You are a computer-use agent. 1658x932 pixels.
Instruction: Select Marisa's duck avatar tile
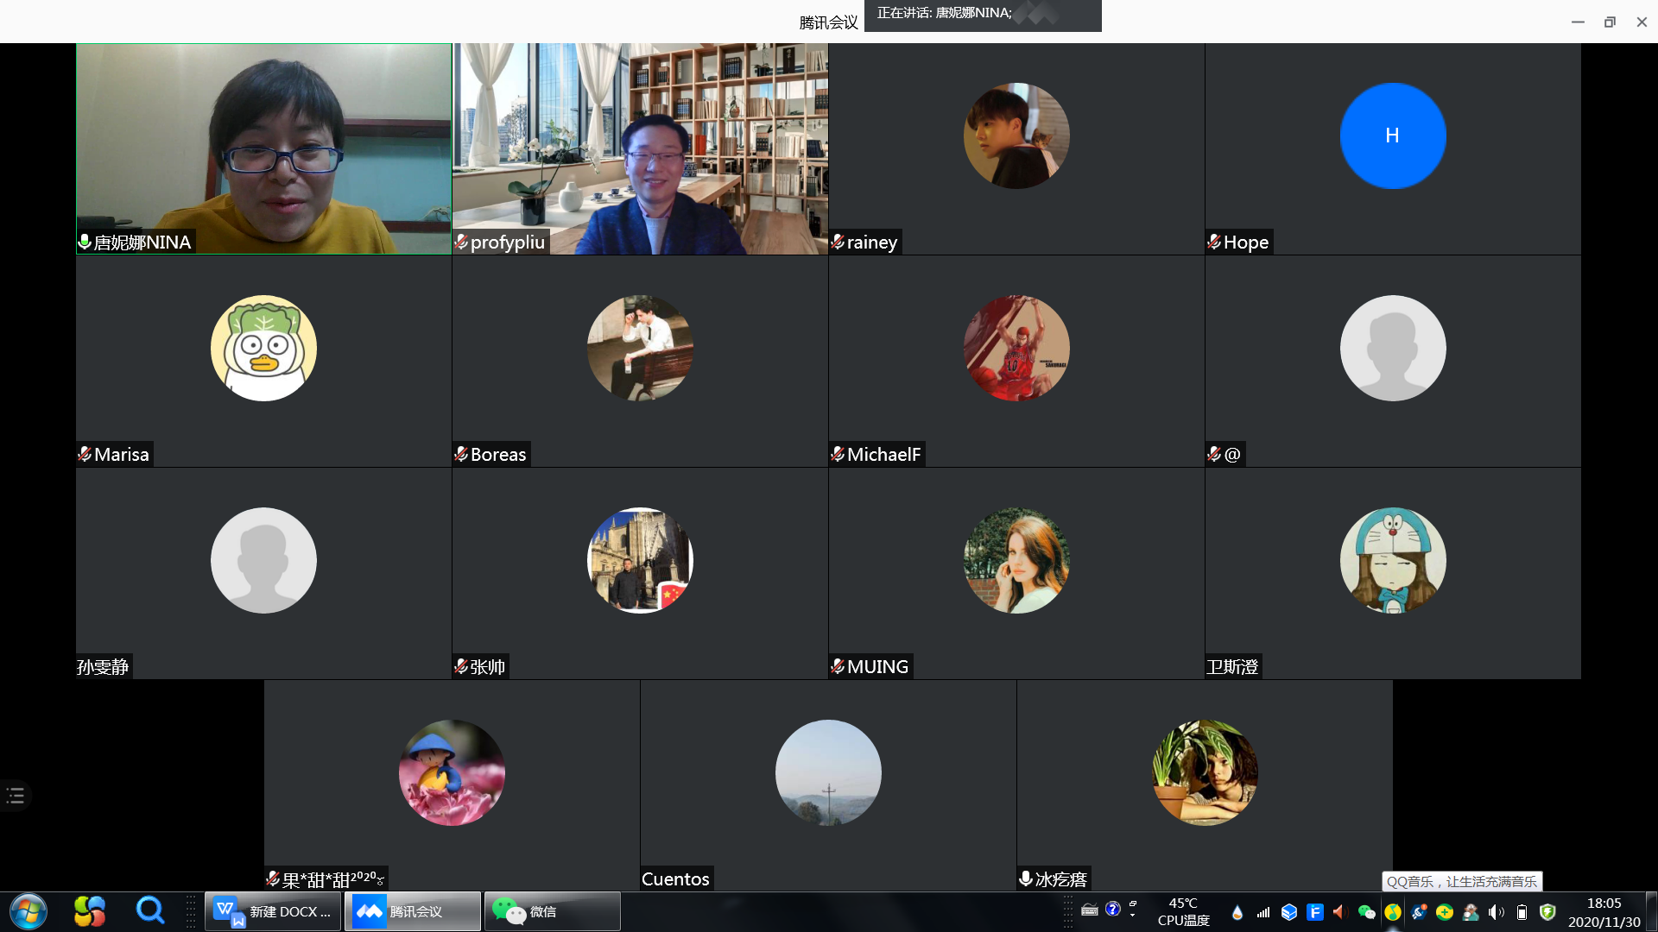[263, 348]
